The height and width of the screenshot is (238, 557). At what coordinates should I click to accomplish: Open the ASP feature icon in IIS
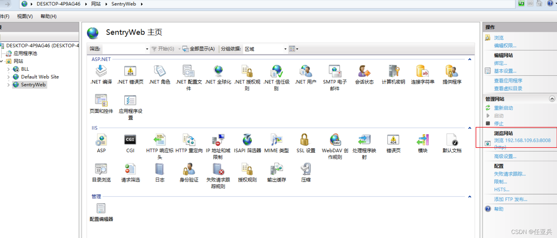(101, 143)
